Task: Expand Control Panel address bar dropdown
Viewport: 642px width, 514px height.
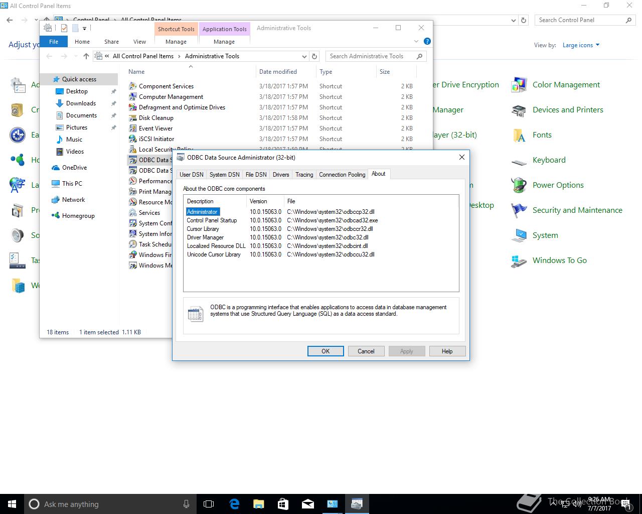Action: click(513, 20)
